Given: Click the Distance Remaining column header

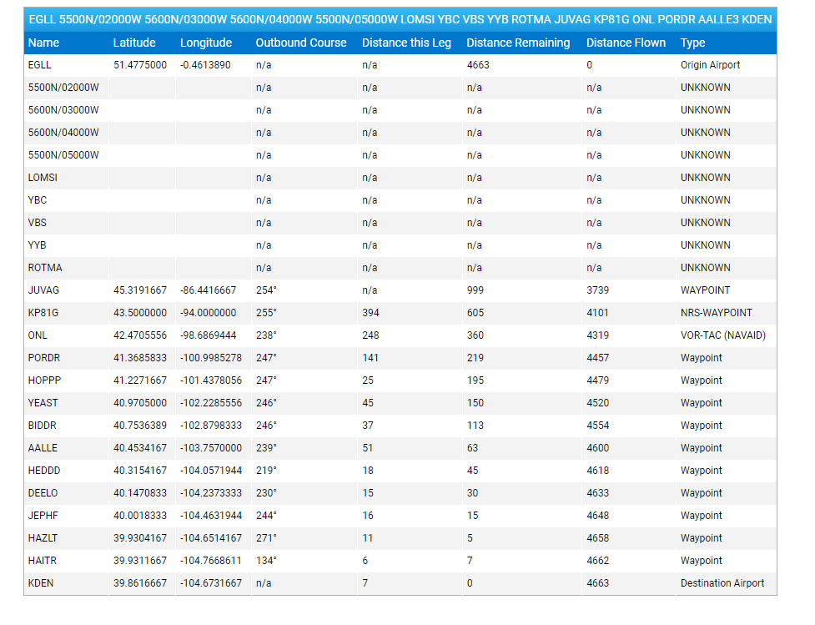Looking at the screenshot, I should pos(518,43).
